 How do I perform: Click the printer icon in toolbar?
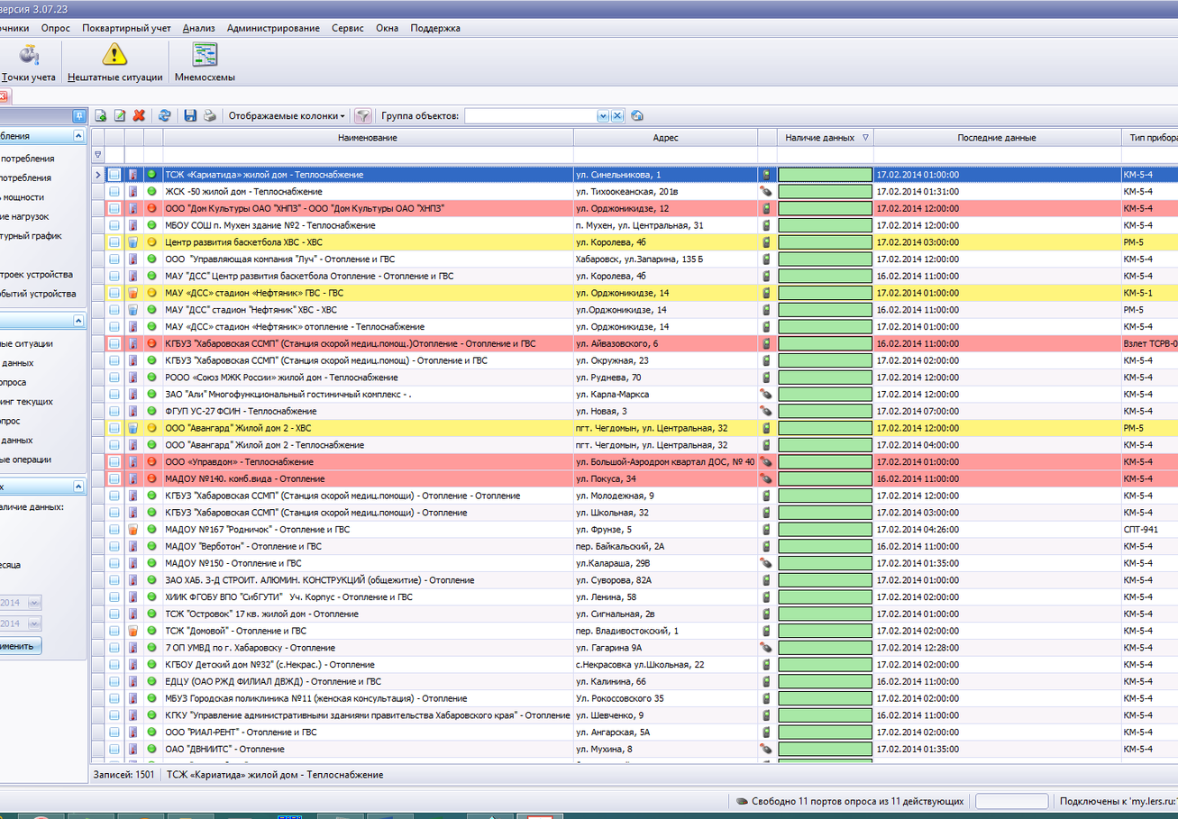(x=209, y=116)
